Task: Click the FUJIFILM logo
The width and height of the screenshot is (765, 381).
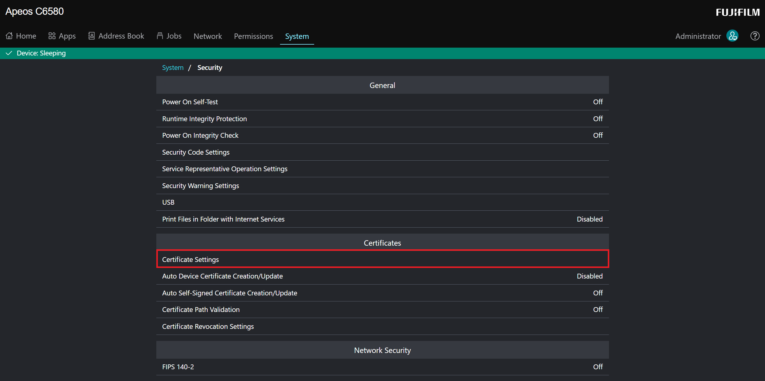Action: 738,12
